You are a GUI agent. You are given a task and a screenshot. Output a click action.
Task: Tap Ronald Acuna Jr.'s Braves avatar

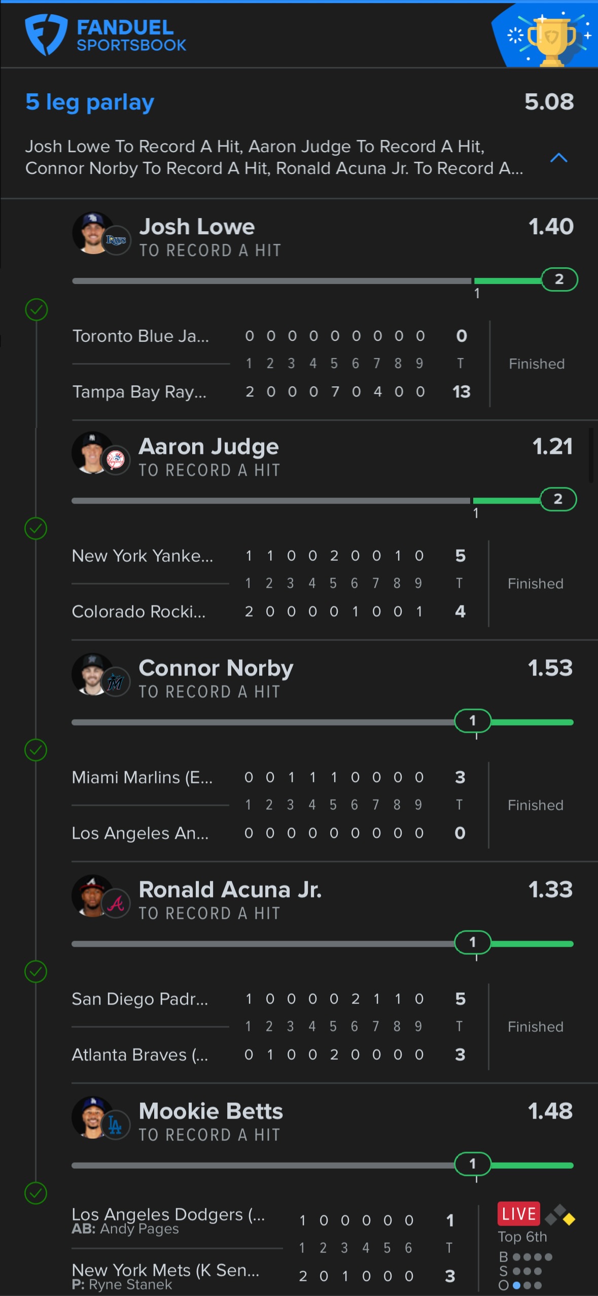101,896
